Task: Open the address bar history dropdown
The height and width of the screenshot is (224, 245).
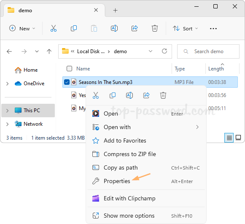Action: click(x=151, y=51)
